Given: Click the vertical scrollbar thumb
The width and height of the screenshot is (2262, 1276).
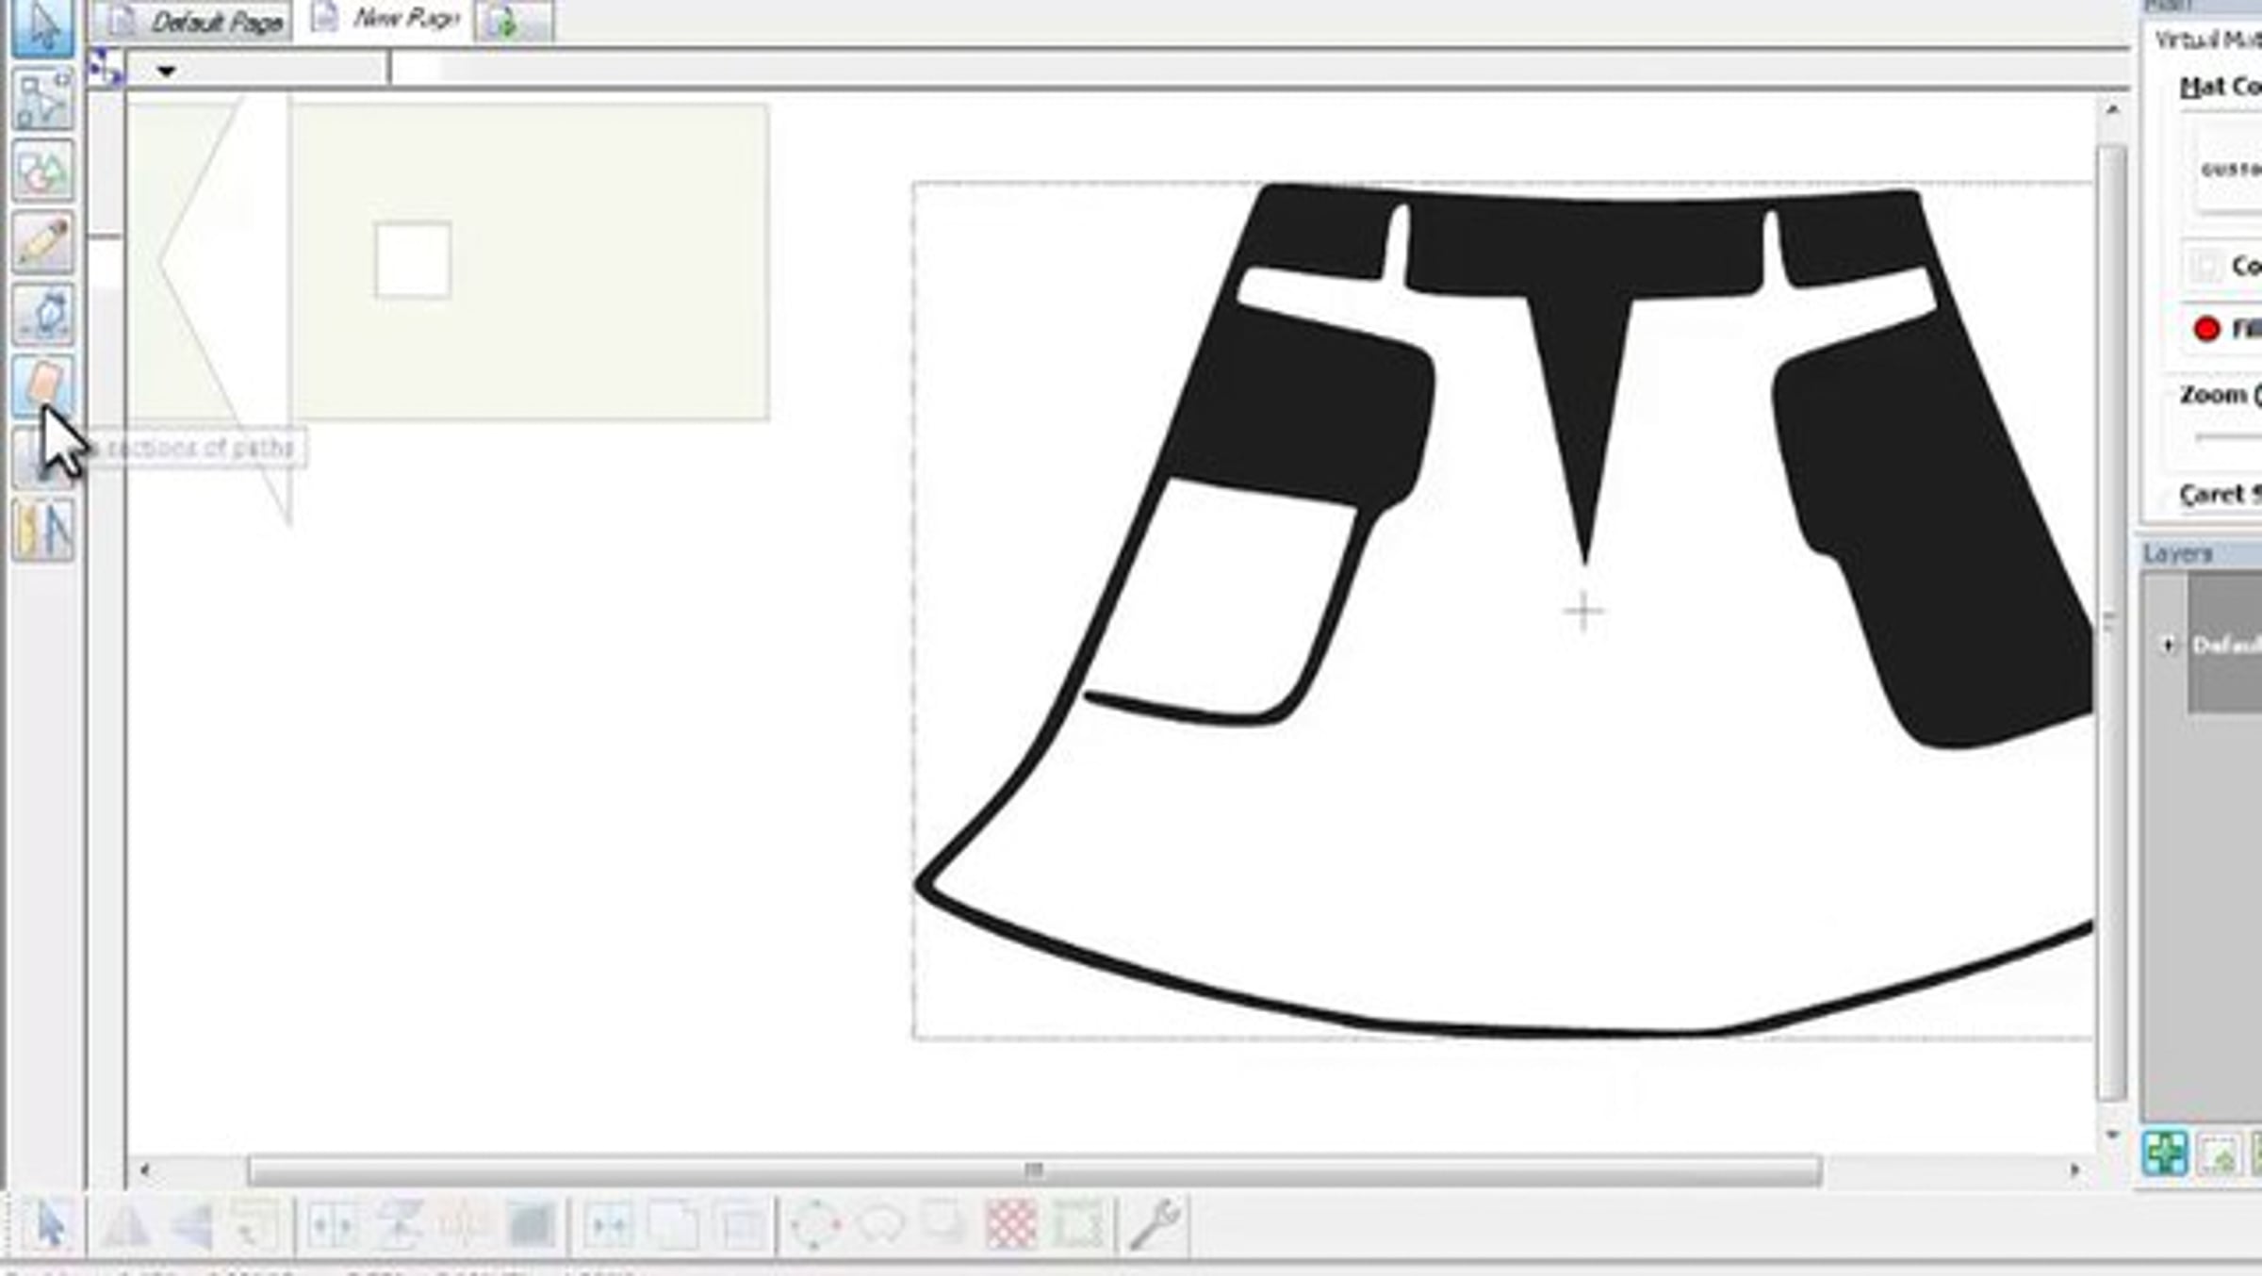Looking at the screenshot, I should click(x=2111, y=622).
